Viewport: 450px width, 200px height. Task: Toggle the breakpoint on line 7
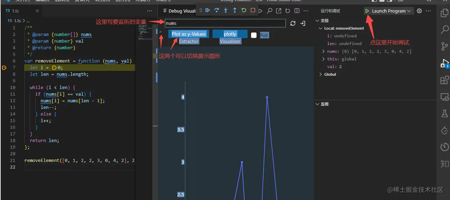[x=4, y=68]
